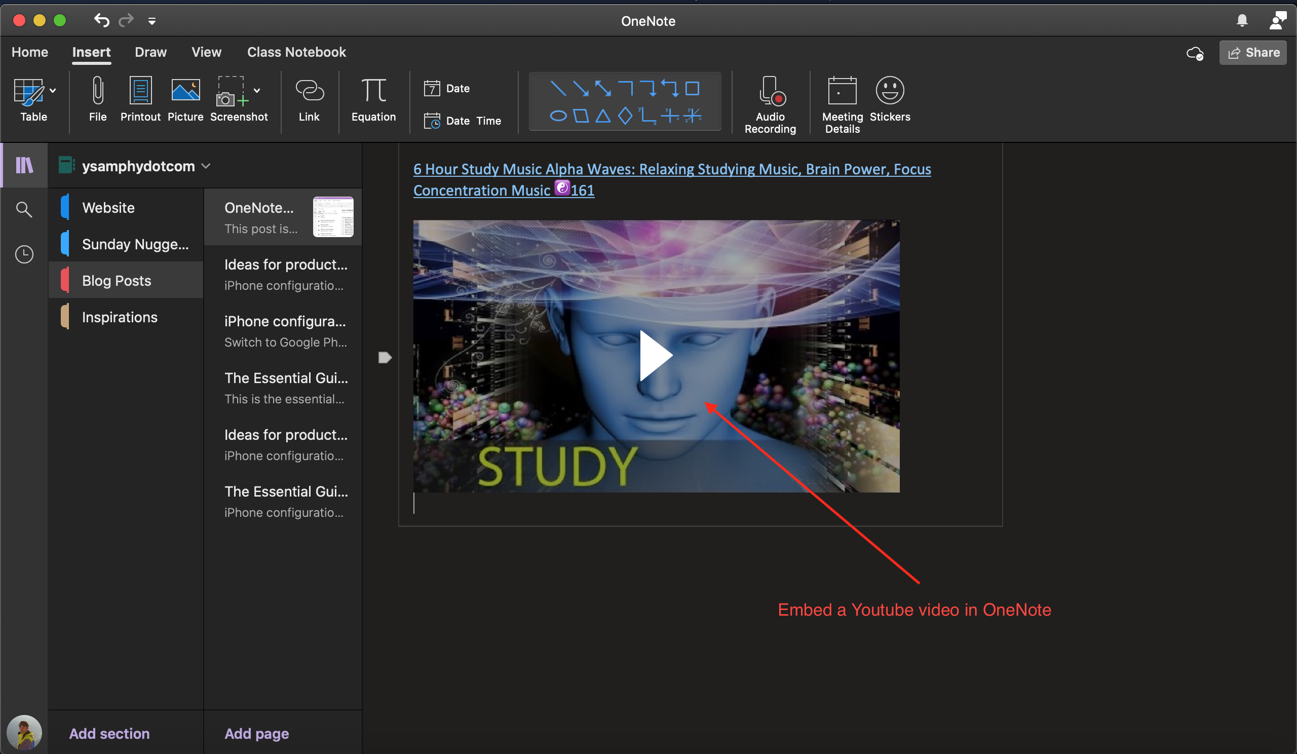This screenshot has width=1297, height=754.
Task: Open the OneNote... page with thumbnail
Action: 283,217
